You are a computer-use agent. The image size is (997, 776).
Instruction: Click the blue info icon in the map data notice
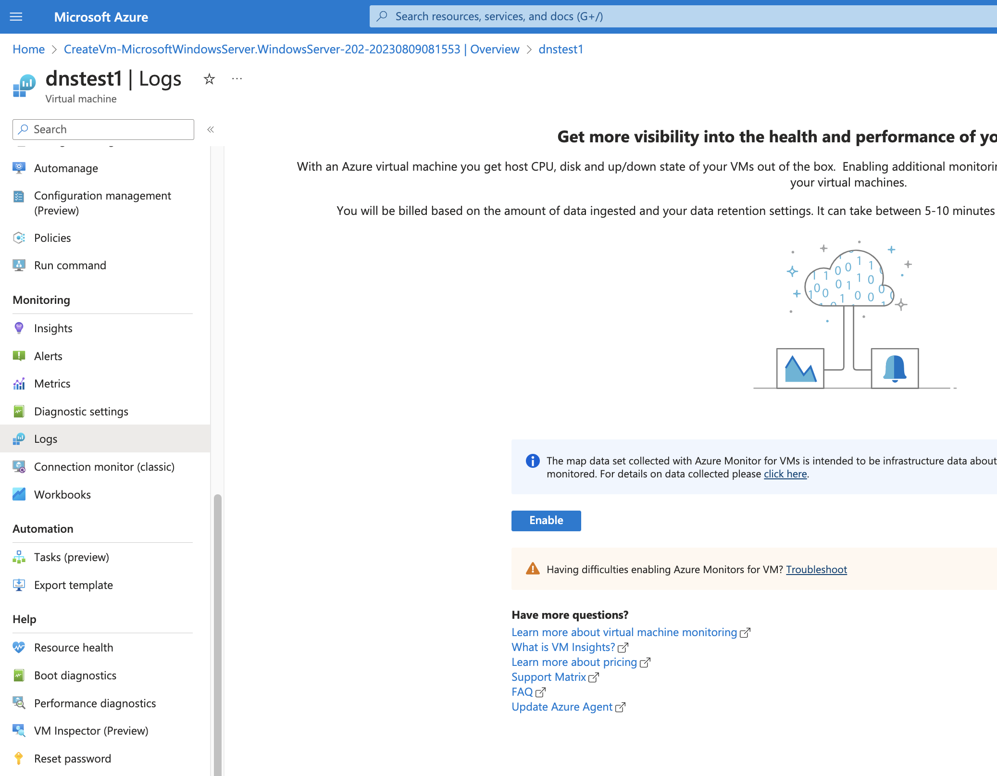(533, 461)
